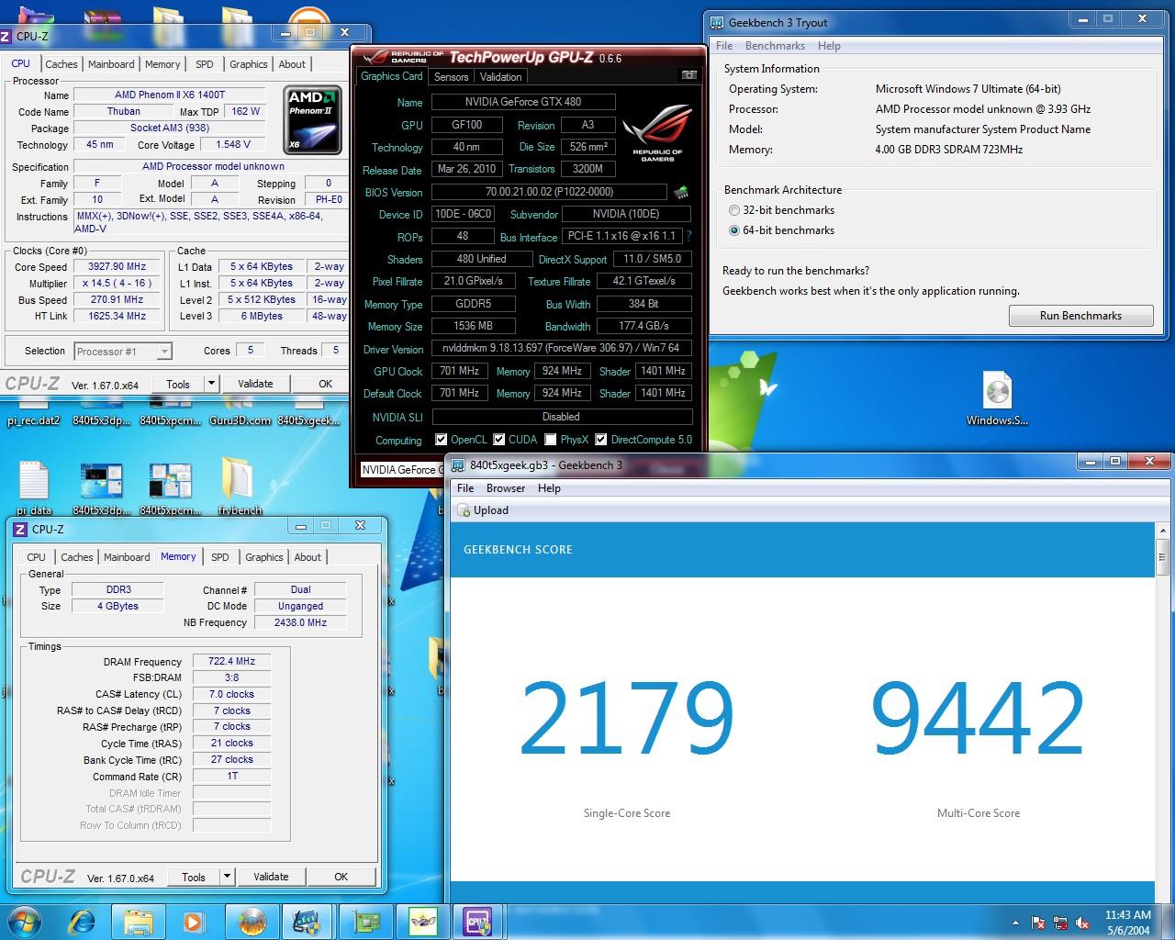The image size is (1175, 940).
Task: Switch to purple CPU-Z taskbar icon
Action: 477,921
